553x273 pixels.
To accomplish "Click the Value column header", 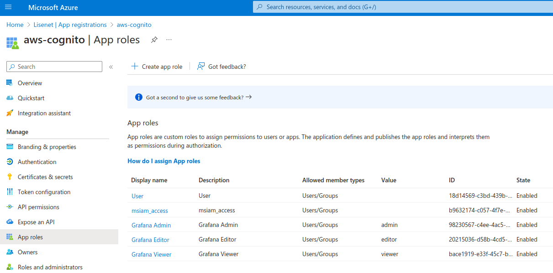I will point(389,180).
